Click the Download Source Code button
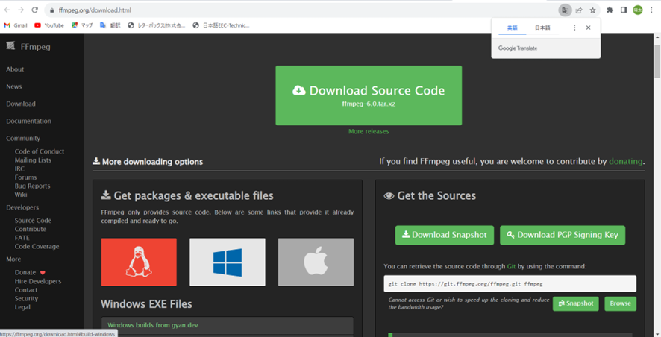 tap(369, 95)
